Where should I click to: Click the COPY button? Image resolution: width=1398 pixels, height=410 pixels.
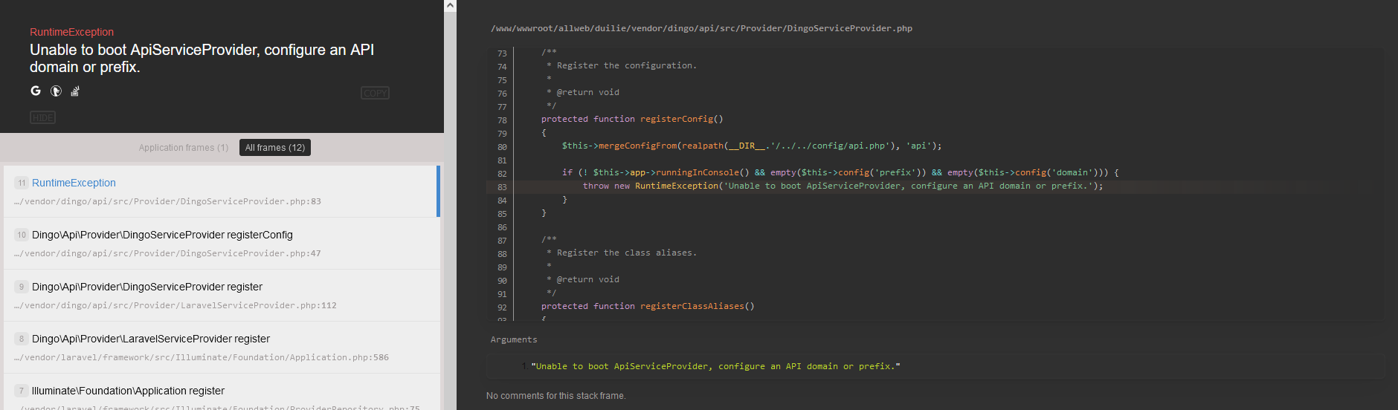(x=375, y=93)
